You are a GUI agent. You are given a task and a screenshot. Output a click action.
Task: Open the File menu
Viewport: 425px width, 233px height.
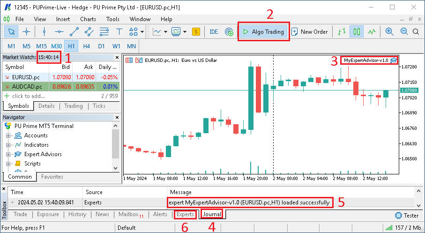(20, 19)
